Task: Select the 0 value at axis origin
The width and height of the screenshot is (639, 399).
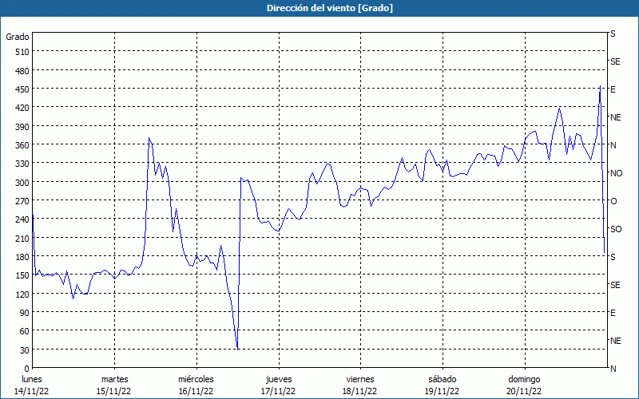Action: (27, 369)
